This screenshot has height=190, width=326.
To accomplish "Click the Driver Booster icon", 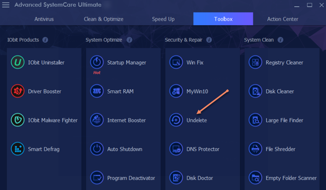I will tap(18, 91).
